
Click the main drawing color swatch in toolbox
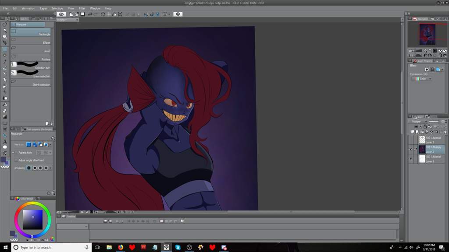pos(3,160)
